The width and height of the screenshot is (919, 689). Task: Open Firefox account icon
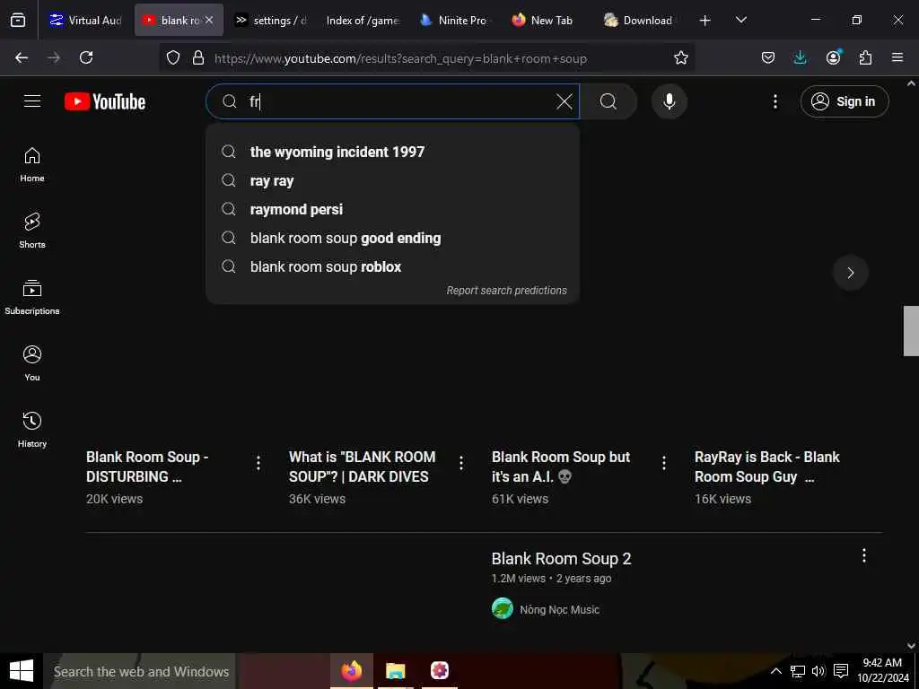[833, 57]
